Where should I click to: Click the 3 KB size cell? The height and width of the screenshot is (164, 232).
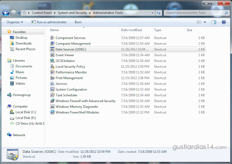tap(202, 113)
